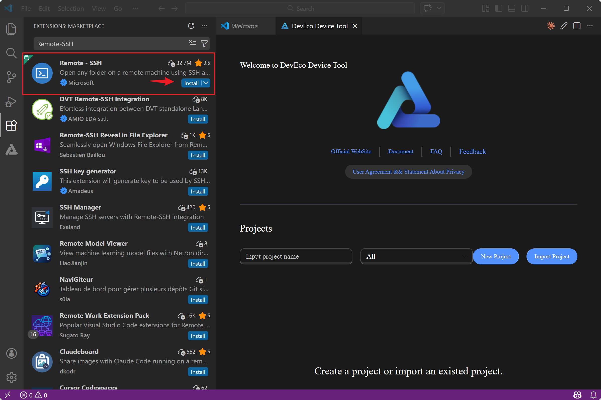The image size is (601, 400).
Task: Clear extensions search results
Action: pos(193,43)
